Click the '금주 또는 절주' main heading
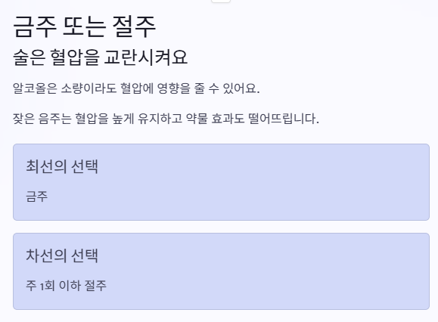Viewport: 438px width, 322px height. point(84,26)
